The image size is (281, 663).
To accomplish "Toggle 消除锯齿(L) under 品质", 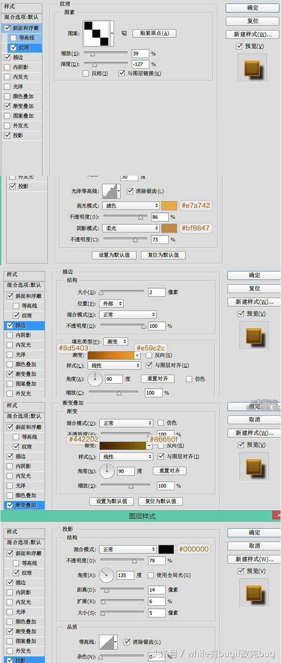I will coord(127,642).
